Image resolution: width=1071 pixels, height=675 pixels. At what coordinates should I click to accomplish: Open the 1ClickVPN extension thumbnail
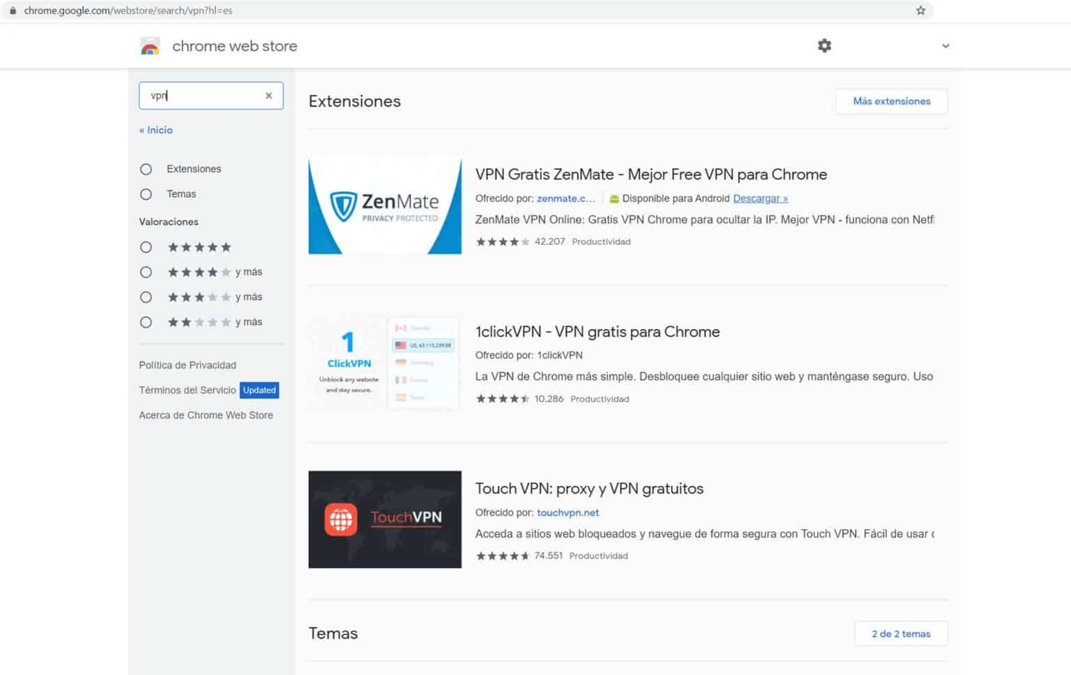coord(385,363)
